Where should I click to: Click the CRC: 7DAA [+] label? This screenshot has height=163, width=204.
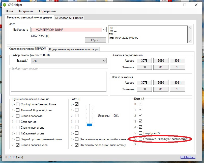(x=40, y=36)
